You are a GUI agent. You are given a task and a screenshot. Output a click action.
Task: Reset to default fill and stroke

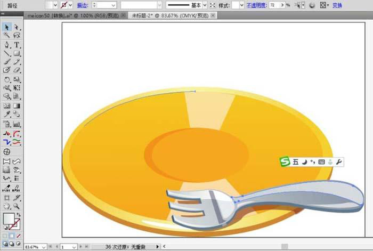pos(6,228)
